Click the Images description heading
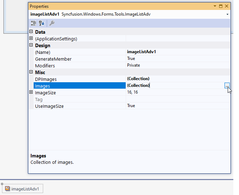 click(x=38, y=156)
